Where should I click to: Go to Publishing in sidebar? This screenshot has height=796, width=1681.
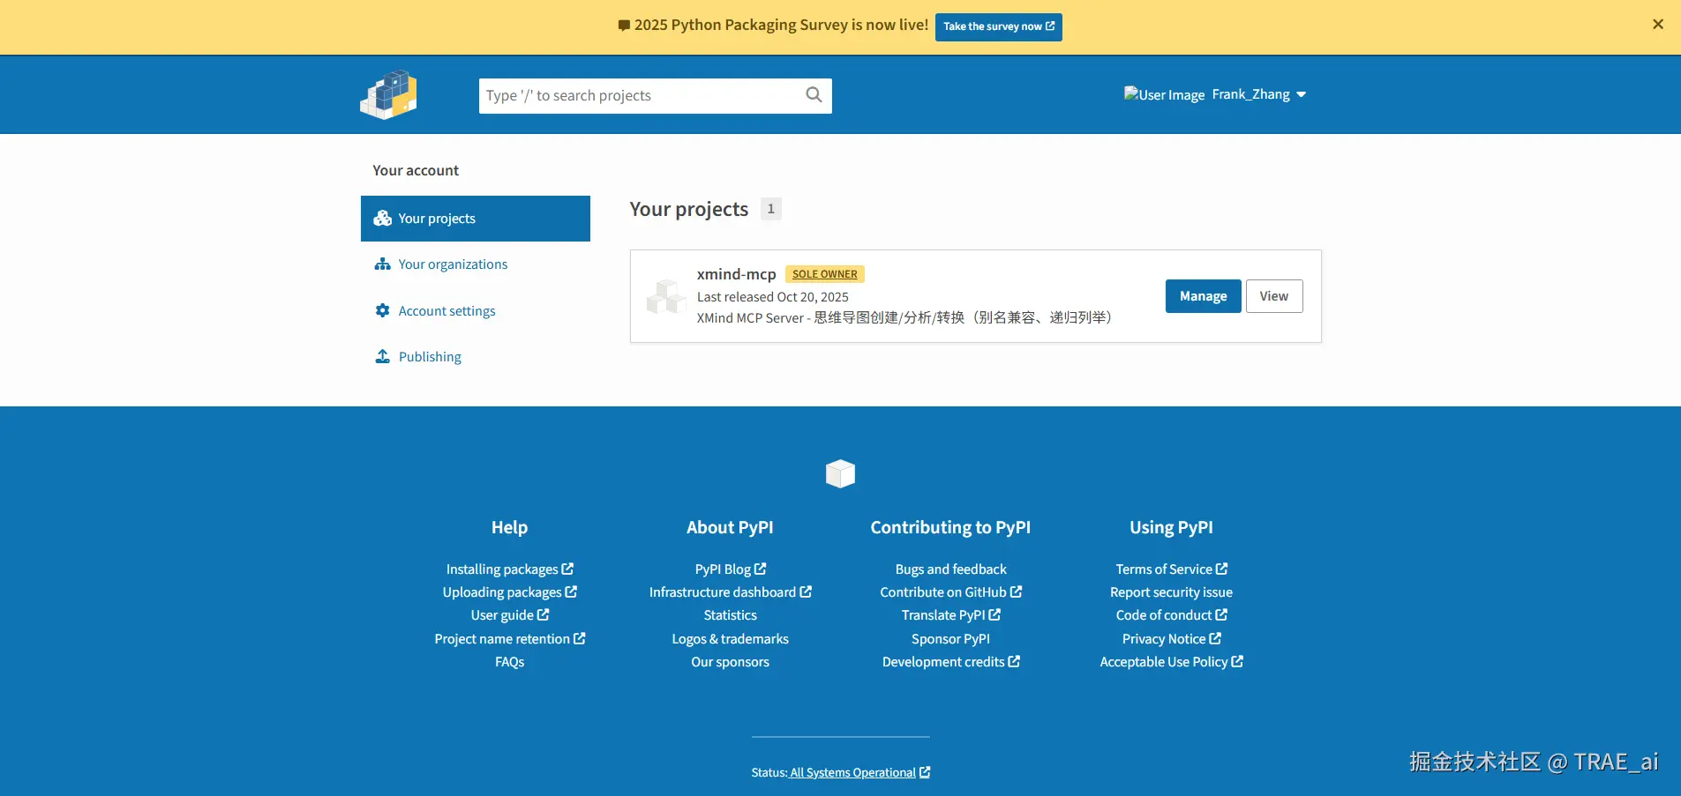click(430, 357)
